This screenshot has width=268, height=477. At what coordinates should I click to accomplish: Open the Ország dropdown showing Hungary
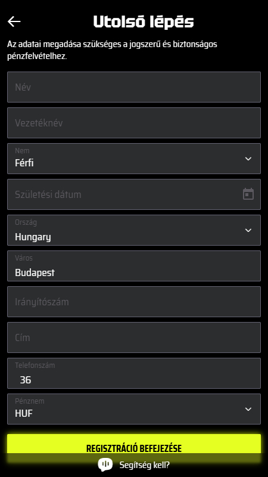click(x=134, y=230)
